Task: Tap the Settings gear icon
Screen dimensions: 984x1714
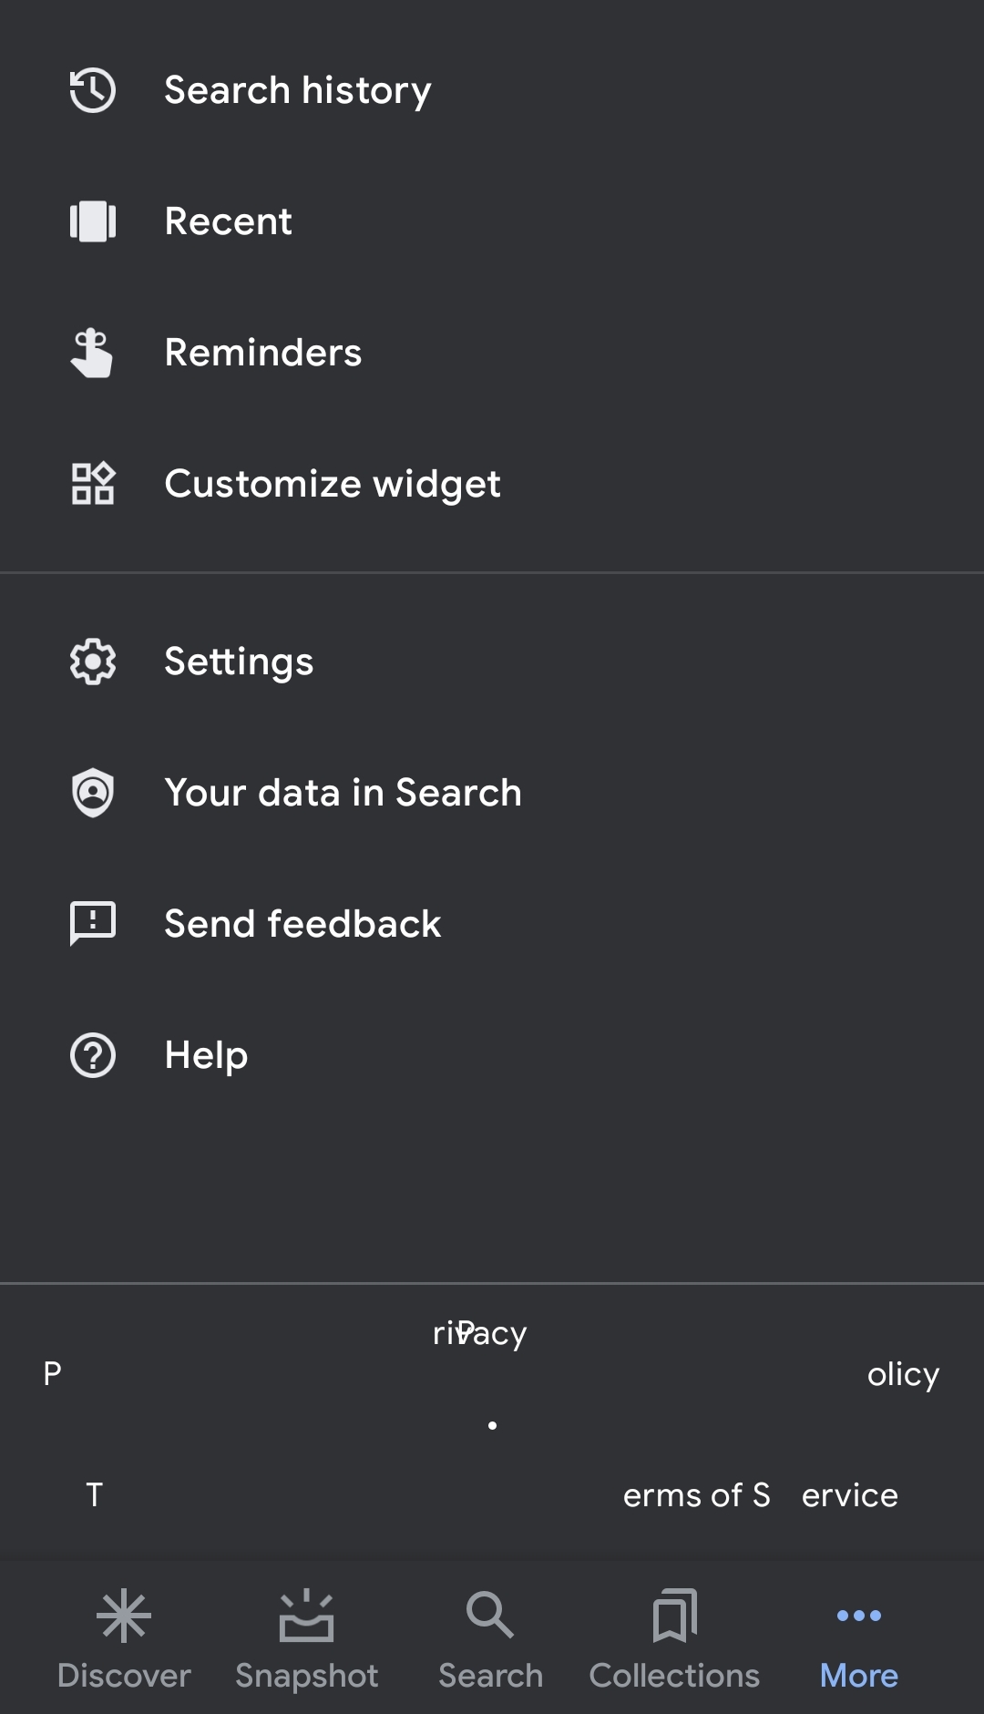Action: click(93, 662)
